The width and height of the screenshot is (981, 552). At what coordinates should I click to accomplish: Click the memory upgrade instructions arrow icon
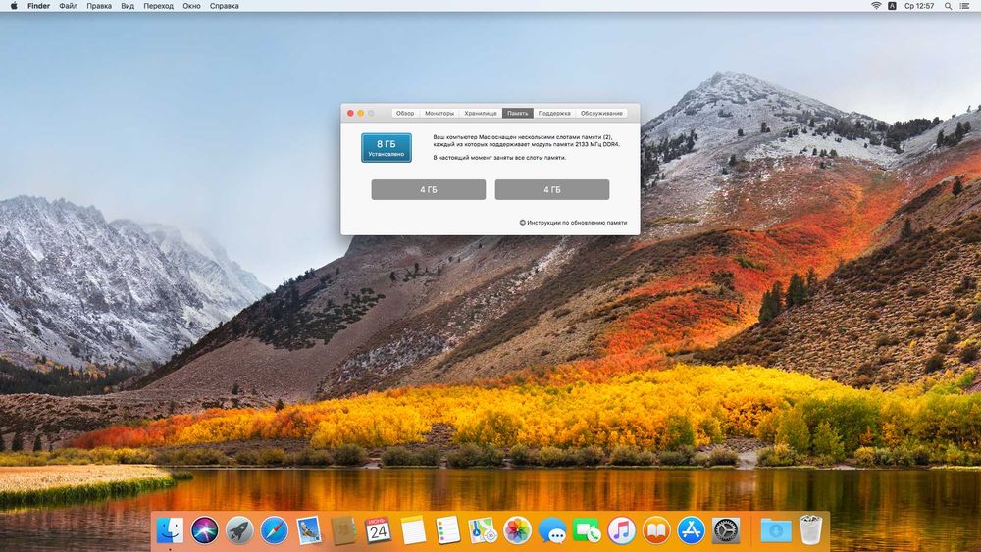pyautogui.click(x=523, y=222)
